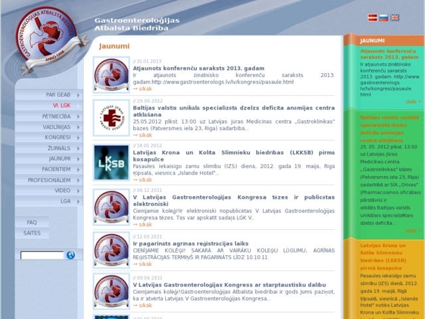Image resolution: width=425 pixels, height=319 pixels.
Task: Open VI. LGK menu item
Action: (x=49, y=105)
